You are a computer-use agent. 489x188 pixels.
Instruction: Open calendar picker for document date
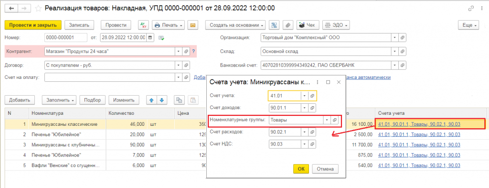150,38
